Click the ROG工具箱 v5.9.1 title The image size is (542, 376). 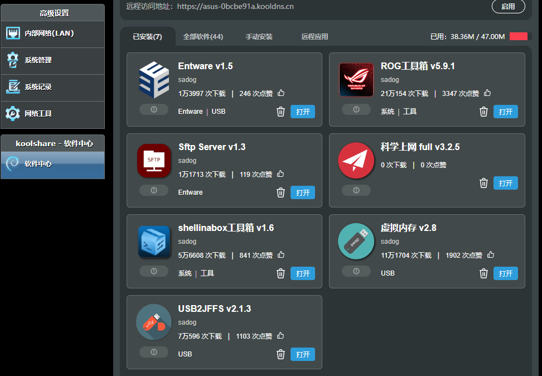[418, 66]
